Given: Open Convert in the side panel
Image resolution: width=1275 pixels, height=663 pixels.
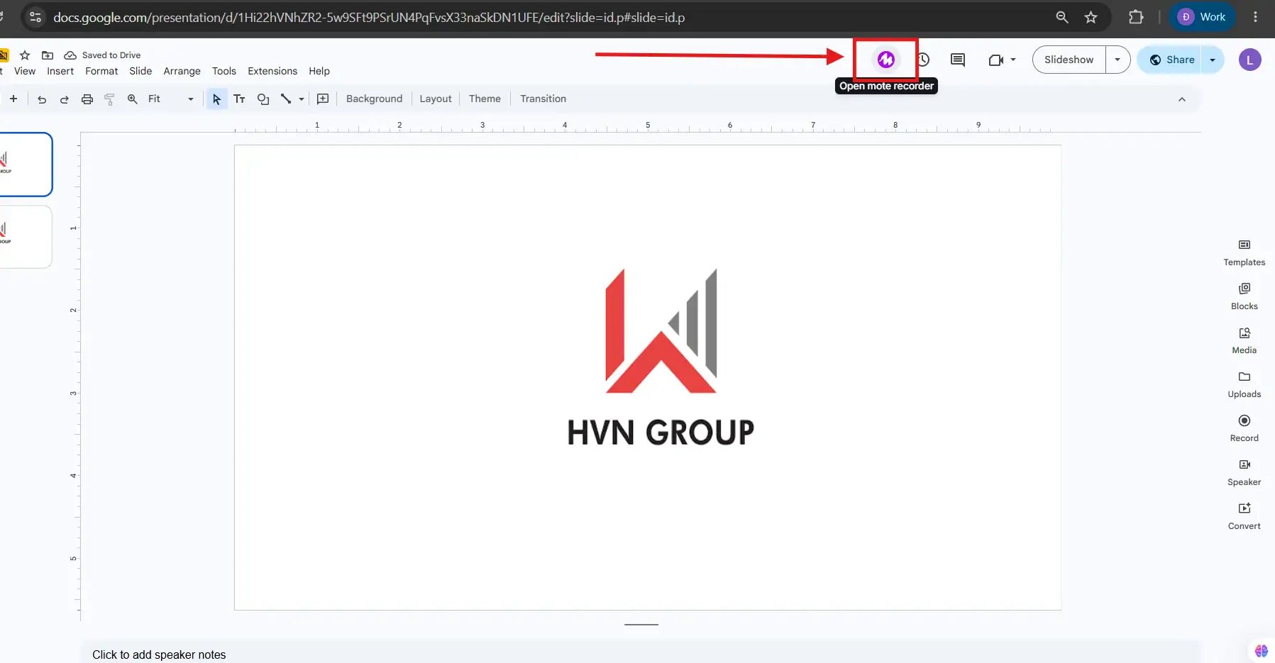Looking at the screenshot, I should click(1244, 517).
